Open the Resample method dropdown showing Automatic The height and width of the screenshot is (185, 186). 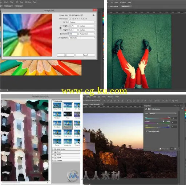[x=82, y=38]
